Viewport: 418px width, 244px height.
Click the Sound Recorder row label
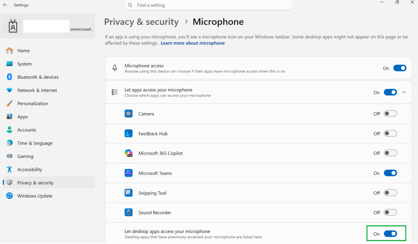click(x=155, y=213)
